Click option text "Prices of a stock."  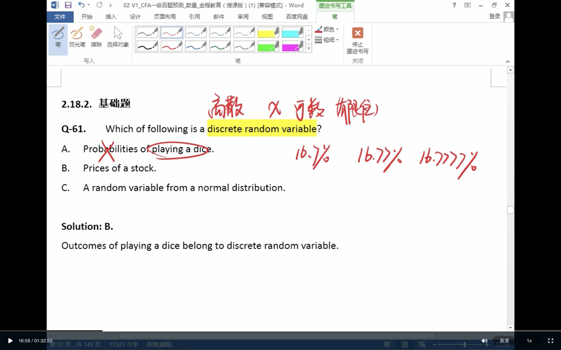point(119,168)
